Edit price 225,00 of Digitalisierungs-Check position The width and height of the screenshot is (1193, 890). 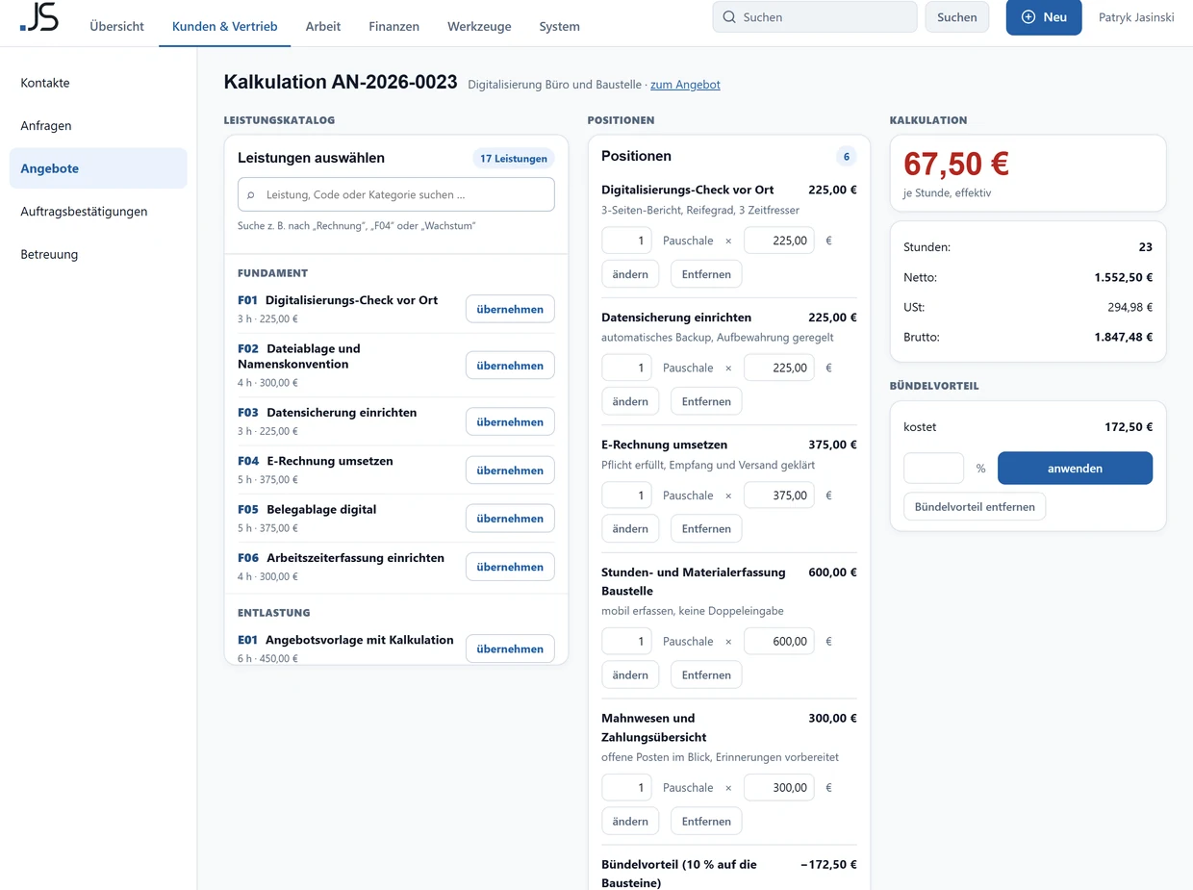pyautogui.click(x=779, y=241)
